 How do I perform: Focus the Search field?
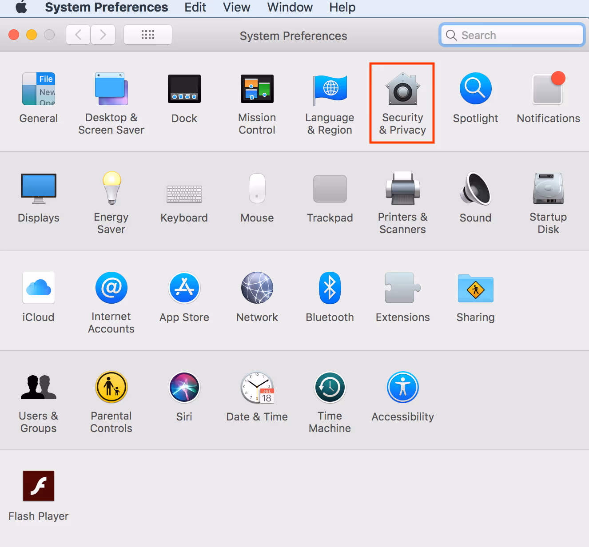point(512,35)
